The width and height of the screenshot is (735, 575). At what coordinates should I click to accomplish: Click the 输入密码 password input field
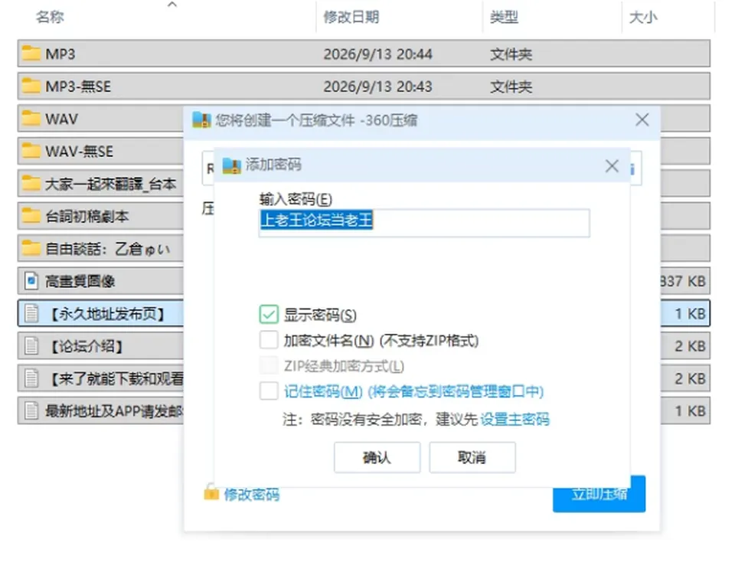(424, 223)
